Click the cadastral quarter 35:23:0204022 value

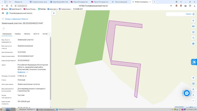coord(23,60)
